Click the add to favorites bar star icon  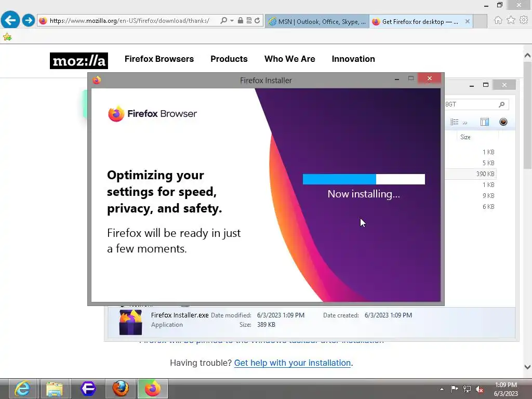[7, 37]
